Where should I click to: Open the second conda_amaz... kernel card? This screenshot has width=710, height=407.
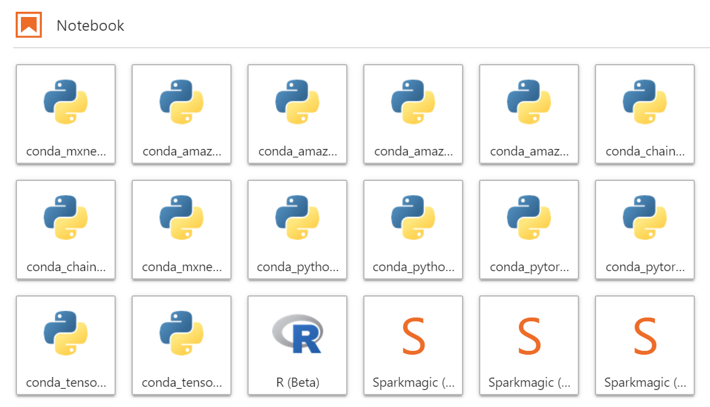298,114
